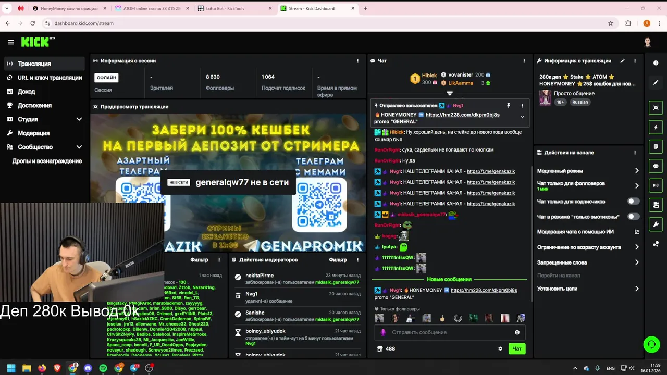This screenshot has height=375, width=667.
Task: Open Ограничение по возрасту аккаунта settings
Action: [x=588, y=247]
